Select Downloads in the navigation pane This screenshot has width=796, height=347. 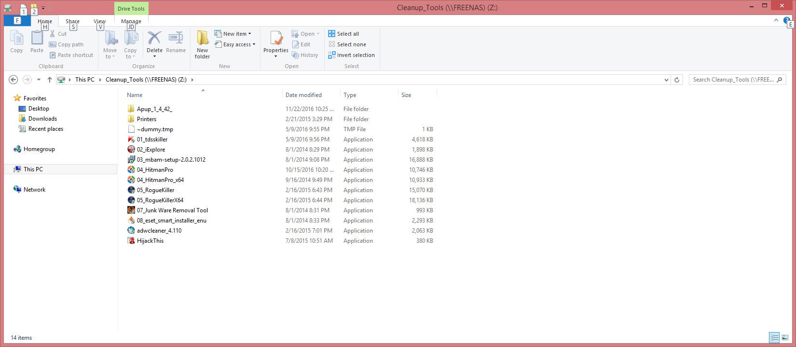click(x=42, y=119)
